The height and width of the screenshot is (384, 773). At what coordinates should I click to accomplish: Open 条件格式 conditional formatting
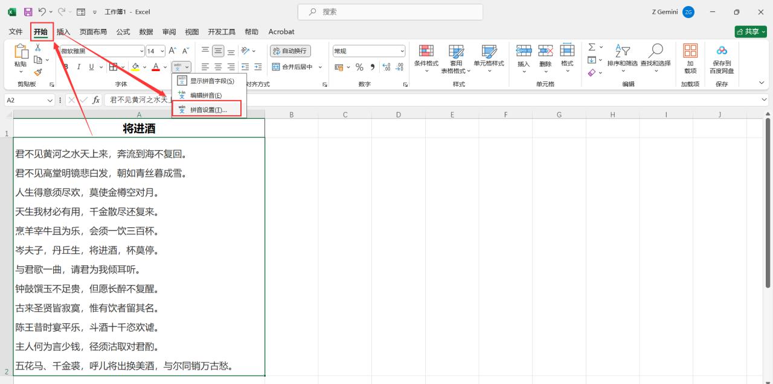tap(426, 58)
